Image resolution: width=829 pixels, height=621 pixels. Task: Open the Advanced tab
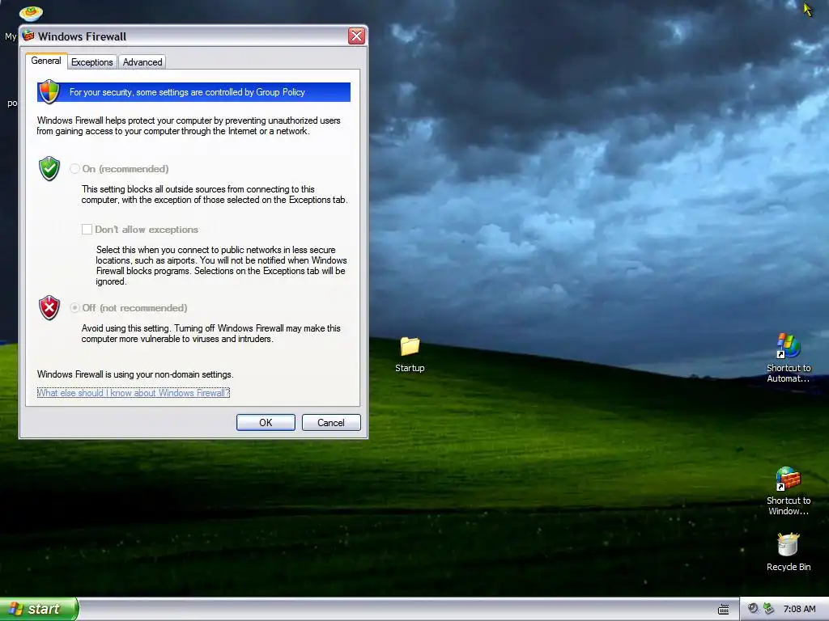click(142, 62)
